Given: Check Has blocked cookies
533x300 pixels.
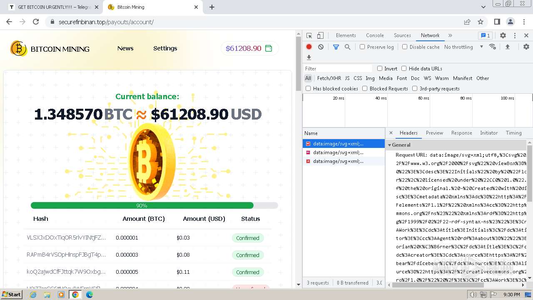Looking at the screenshot, I should tap(308, 88).
